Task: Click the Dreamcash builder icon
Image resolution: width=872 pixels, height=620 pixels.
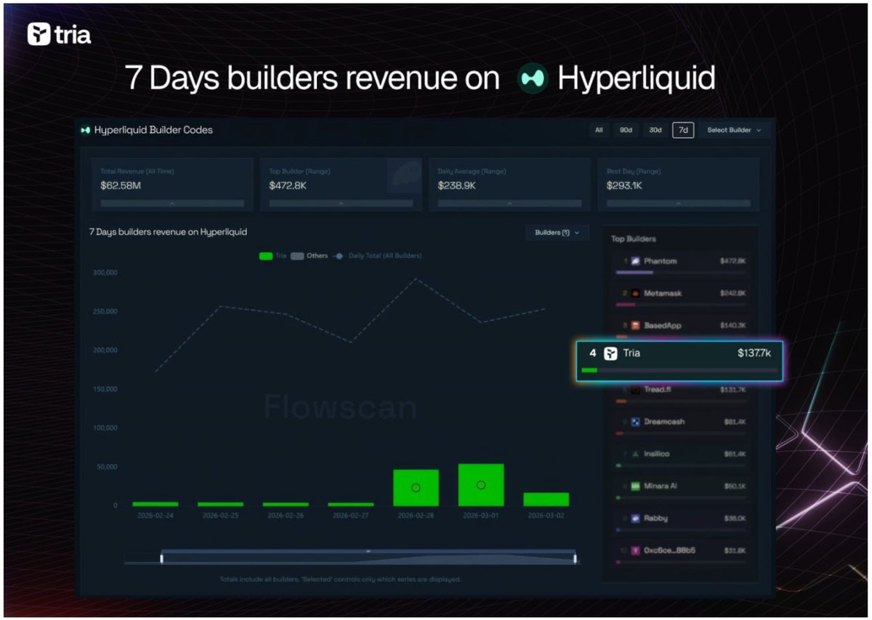Action: (x=636, y=422)
